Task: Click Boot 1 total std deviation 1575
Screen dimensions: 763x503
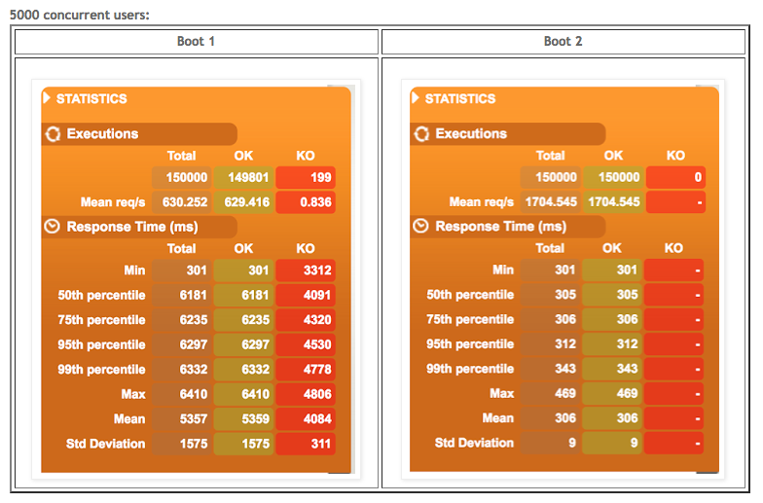Action: click(182, 444)
